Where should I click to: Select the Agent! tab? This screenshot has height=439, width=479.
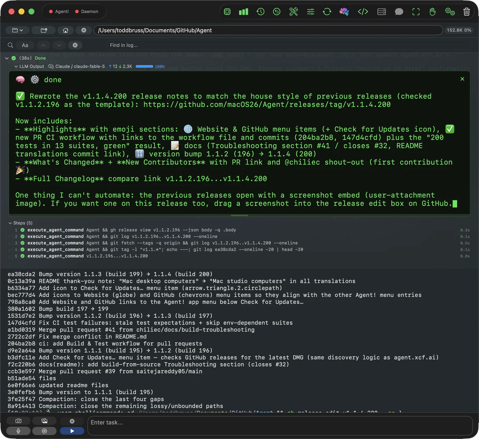click(59, 11)
